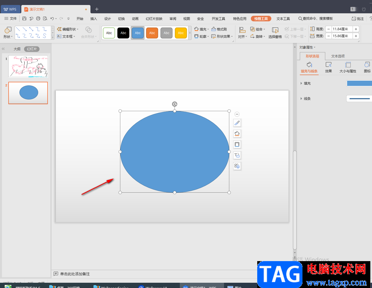This screenshot has width=372, height=288.
Task: Switch to the 文本工具 Text Tools tab
Action: point(283,19)
